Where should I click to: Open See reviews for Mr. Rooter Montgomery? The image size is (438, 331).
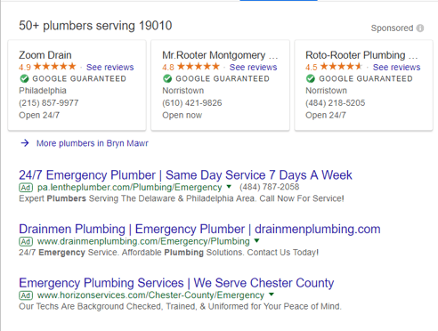click(x=253, y=67)
